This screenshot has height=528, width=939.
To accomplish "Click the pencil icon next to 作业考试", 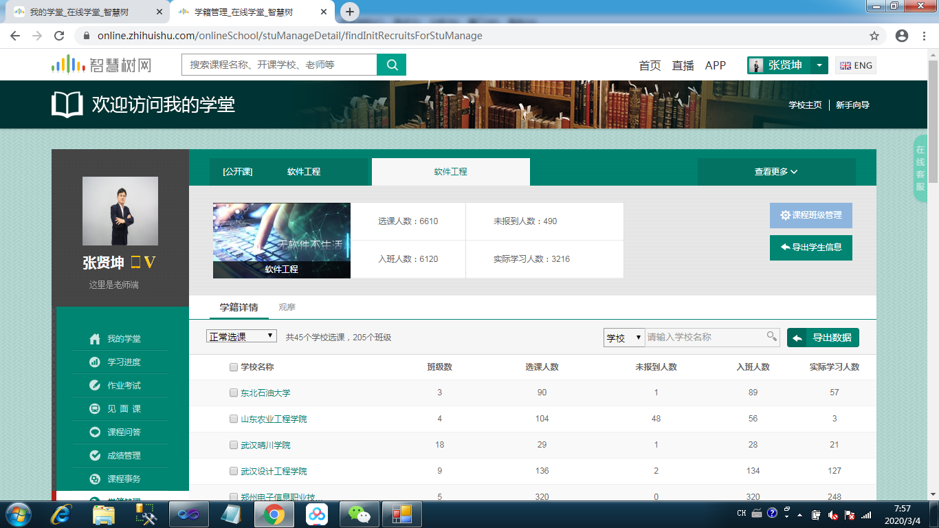I will pyautogui.click(x=95, y=386).
